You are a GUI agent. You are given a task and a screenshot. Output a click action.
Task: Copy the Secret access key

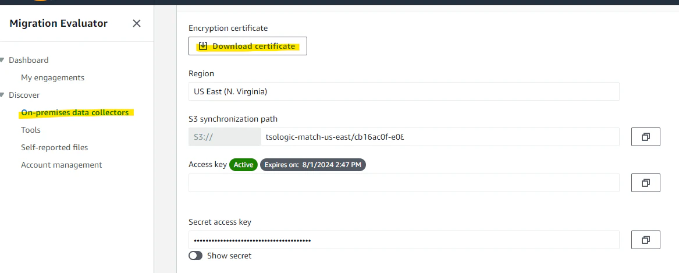point(646,240)
